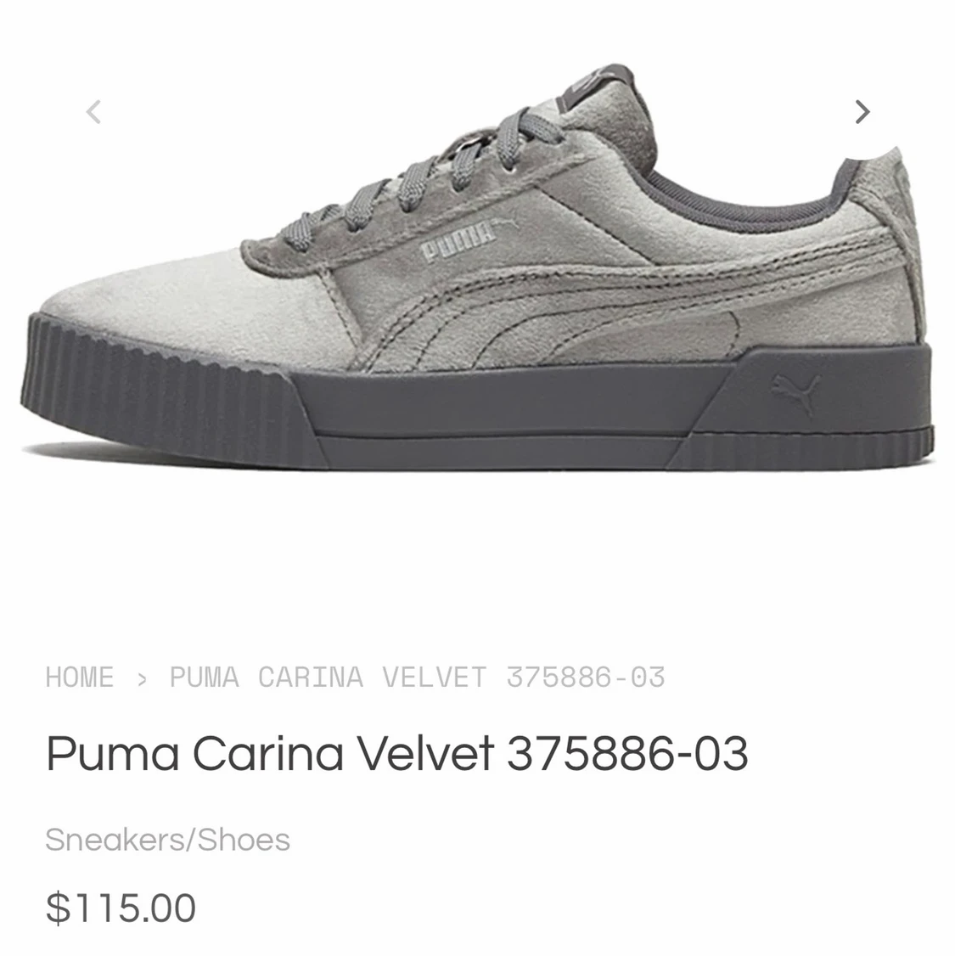Image resolution: width=955 pixels, height=956 pixels.
Task: Click the Puma Carina Velvet 375886-03 title
Action: pos(396,753)
